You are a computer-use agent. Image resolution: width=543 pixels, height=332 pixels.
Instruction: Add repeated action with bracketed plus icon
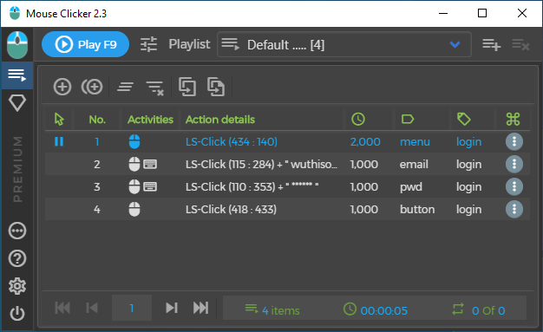coord(92,87)
